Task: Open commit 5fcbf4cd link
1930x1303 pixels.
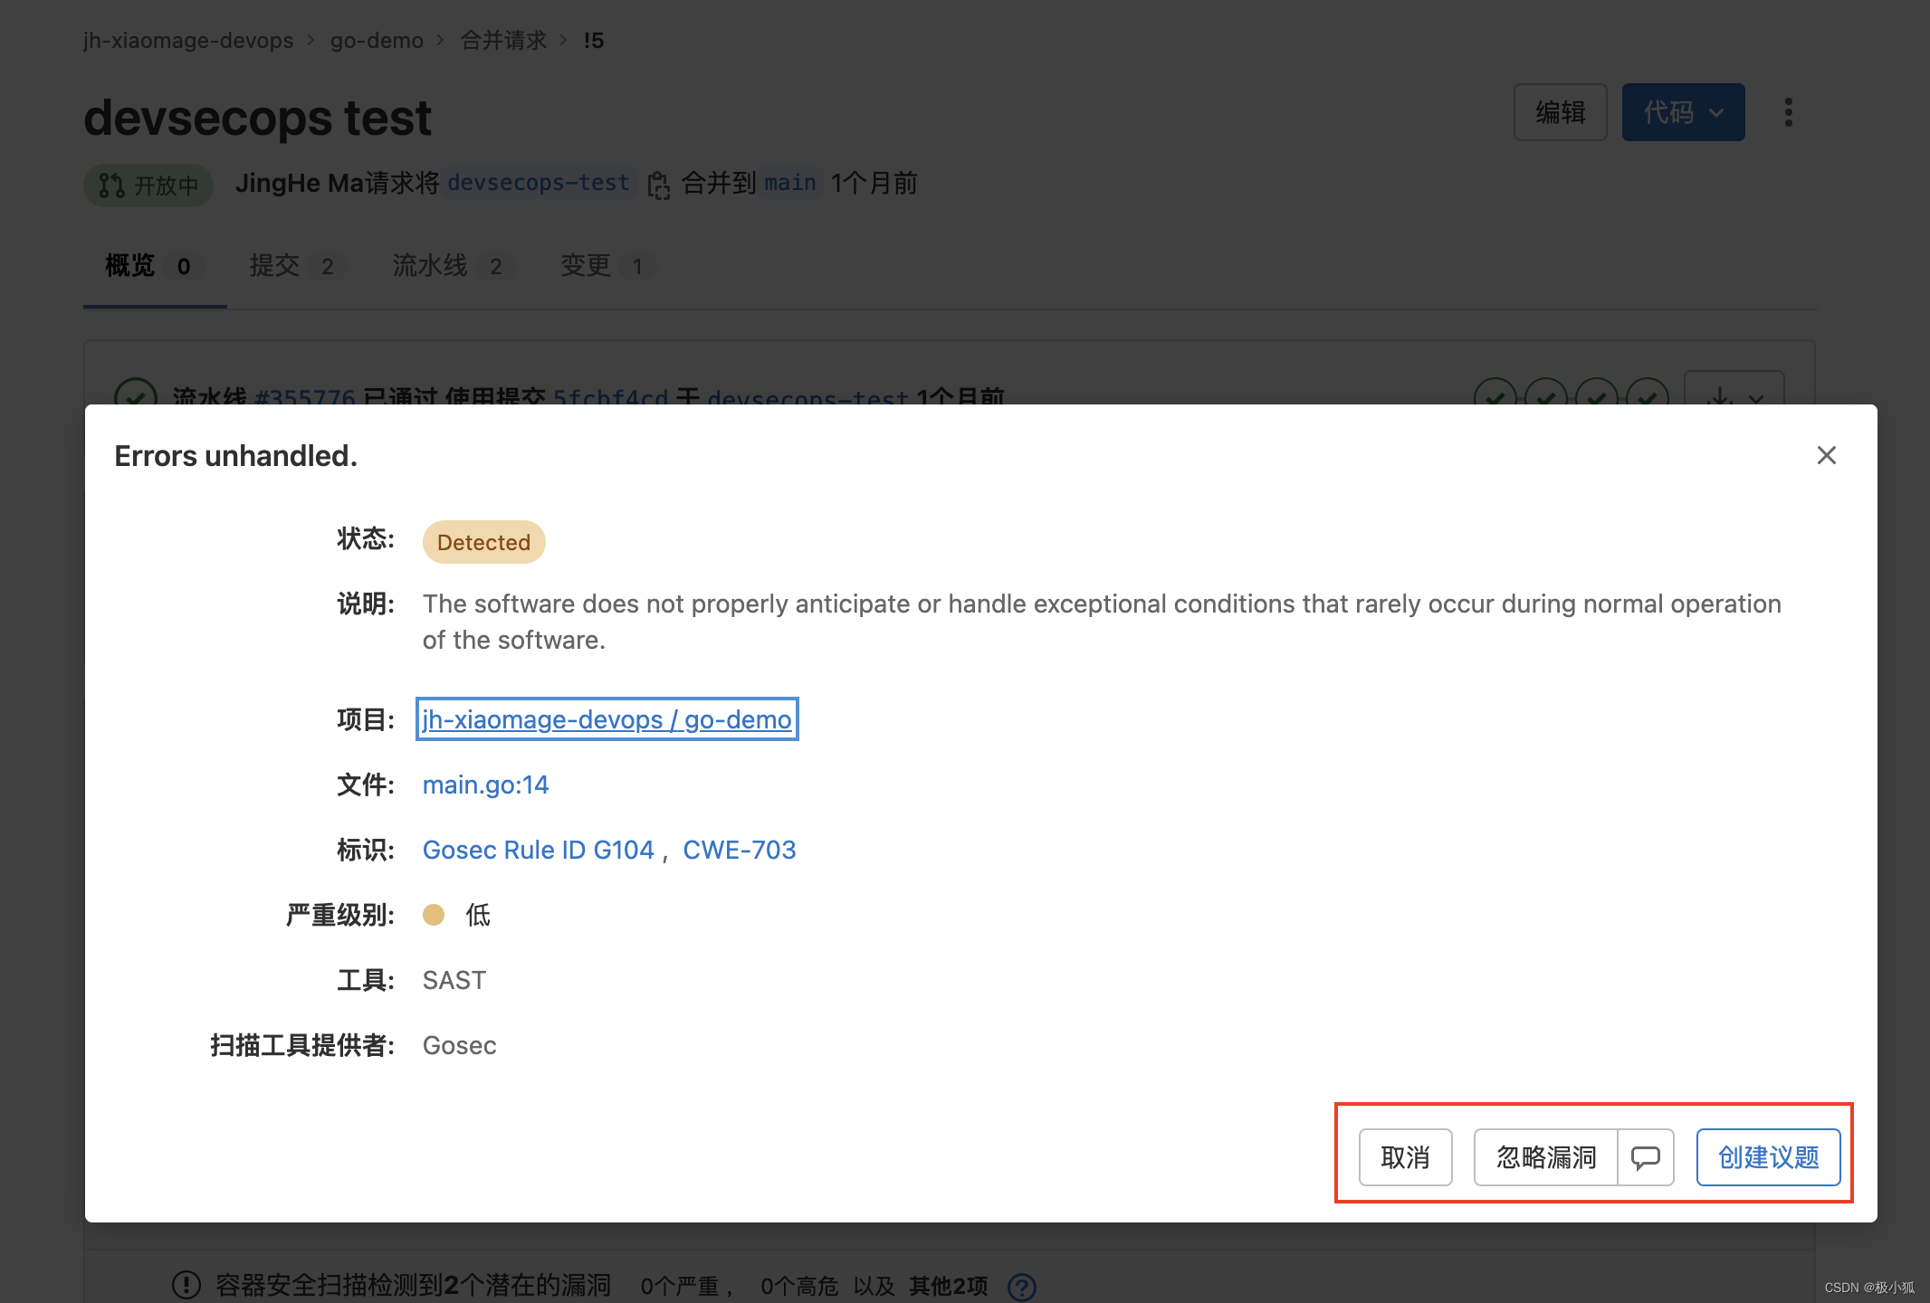Action: pyautogui.click(x=610, y=396)
